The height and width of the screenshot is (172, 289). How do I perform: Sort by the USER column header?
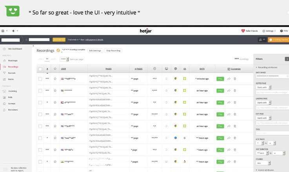click(x=64, y=69)
